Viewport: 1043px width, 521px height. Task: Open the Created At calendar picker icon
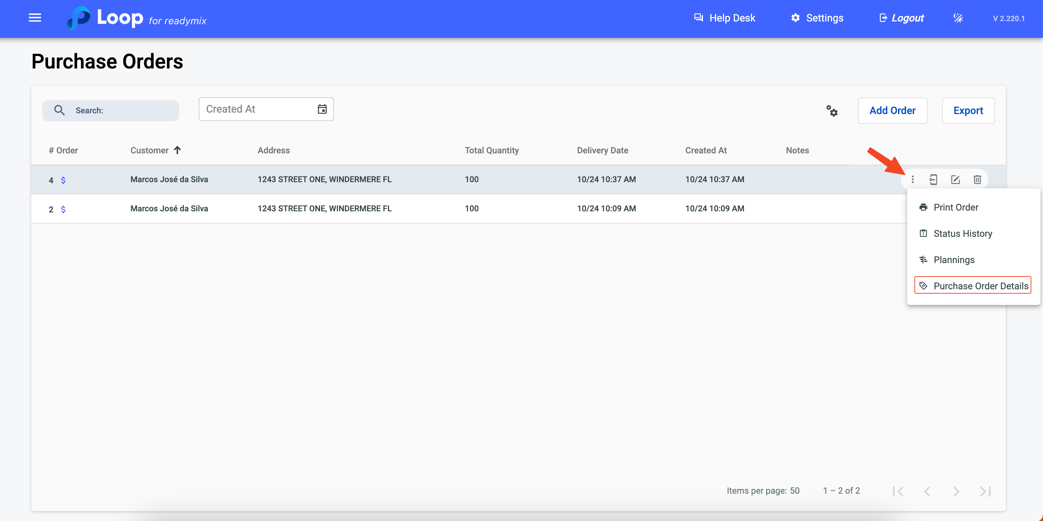coord(322,109)
